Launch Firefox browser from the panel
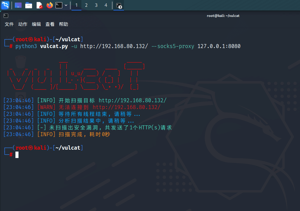This screenshot has width=300, height=211. (x=49, y=5)
